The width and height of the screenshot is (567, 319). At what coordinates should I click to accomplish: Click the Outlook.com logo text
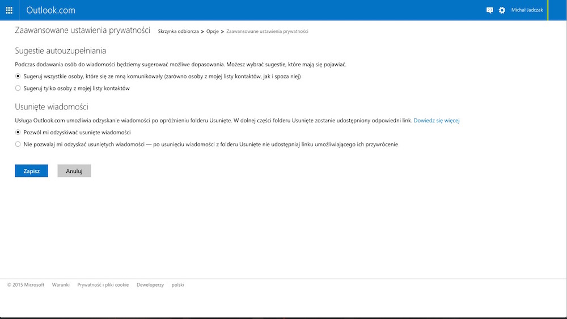[x=50, y=10]
